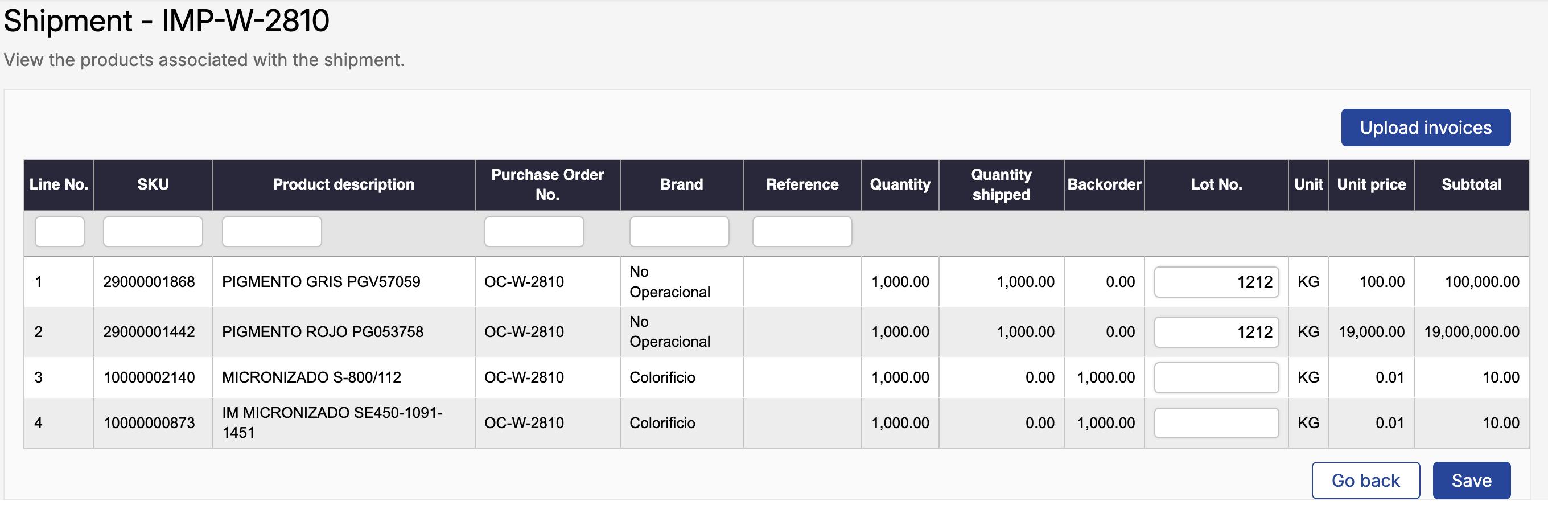Sort by Quantity shipped column header
1548x509 pixels.
tap(1001, 184)
